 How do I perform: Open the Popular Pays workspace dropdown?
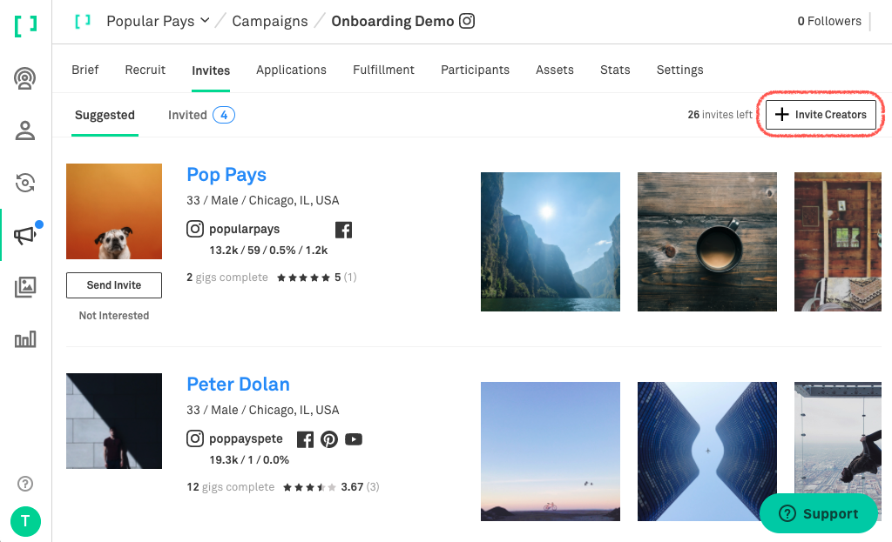coord(157,21)
